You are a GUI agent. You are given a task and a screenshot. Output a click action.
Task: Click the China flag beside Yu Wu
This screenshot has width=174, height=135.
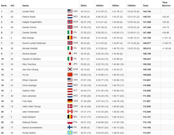(70, 75)
